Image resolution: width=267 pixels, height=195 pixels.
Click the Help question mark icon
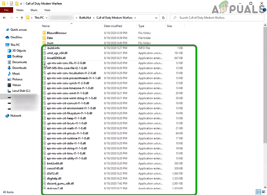[x=265, y=10]
